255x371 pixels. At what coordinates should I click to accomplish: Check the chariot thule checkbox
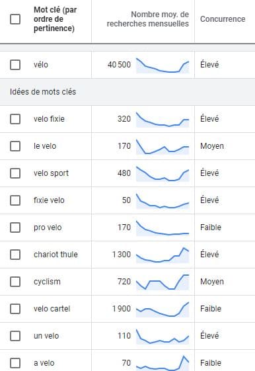pyautogui.click(x=15, y=255)
